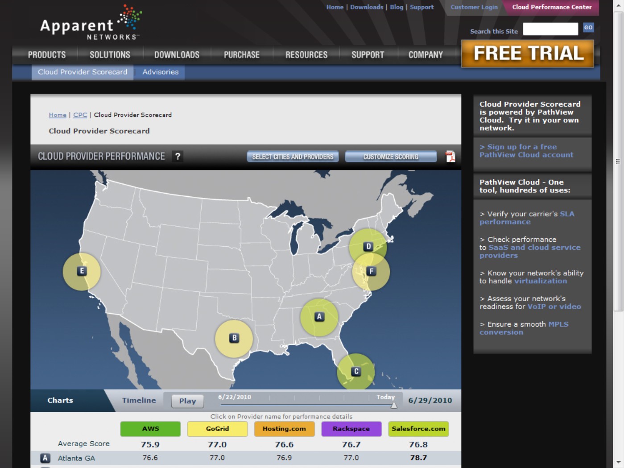Switch to the Charts tab
Image resolution: width=624 pixels, height=468 pixels.
coord(60,400)
